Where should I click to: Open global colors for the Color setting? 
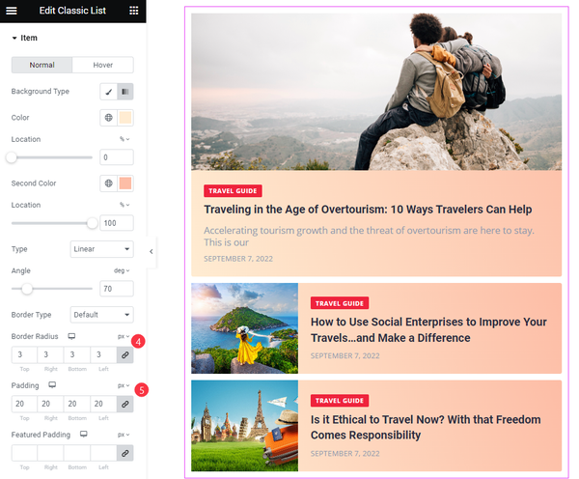pos(108,118)
